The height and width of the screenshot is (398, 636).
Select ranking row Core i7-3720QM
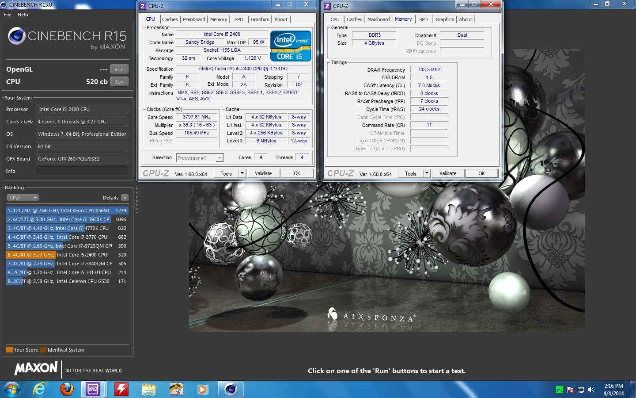(x=67, y=246)
